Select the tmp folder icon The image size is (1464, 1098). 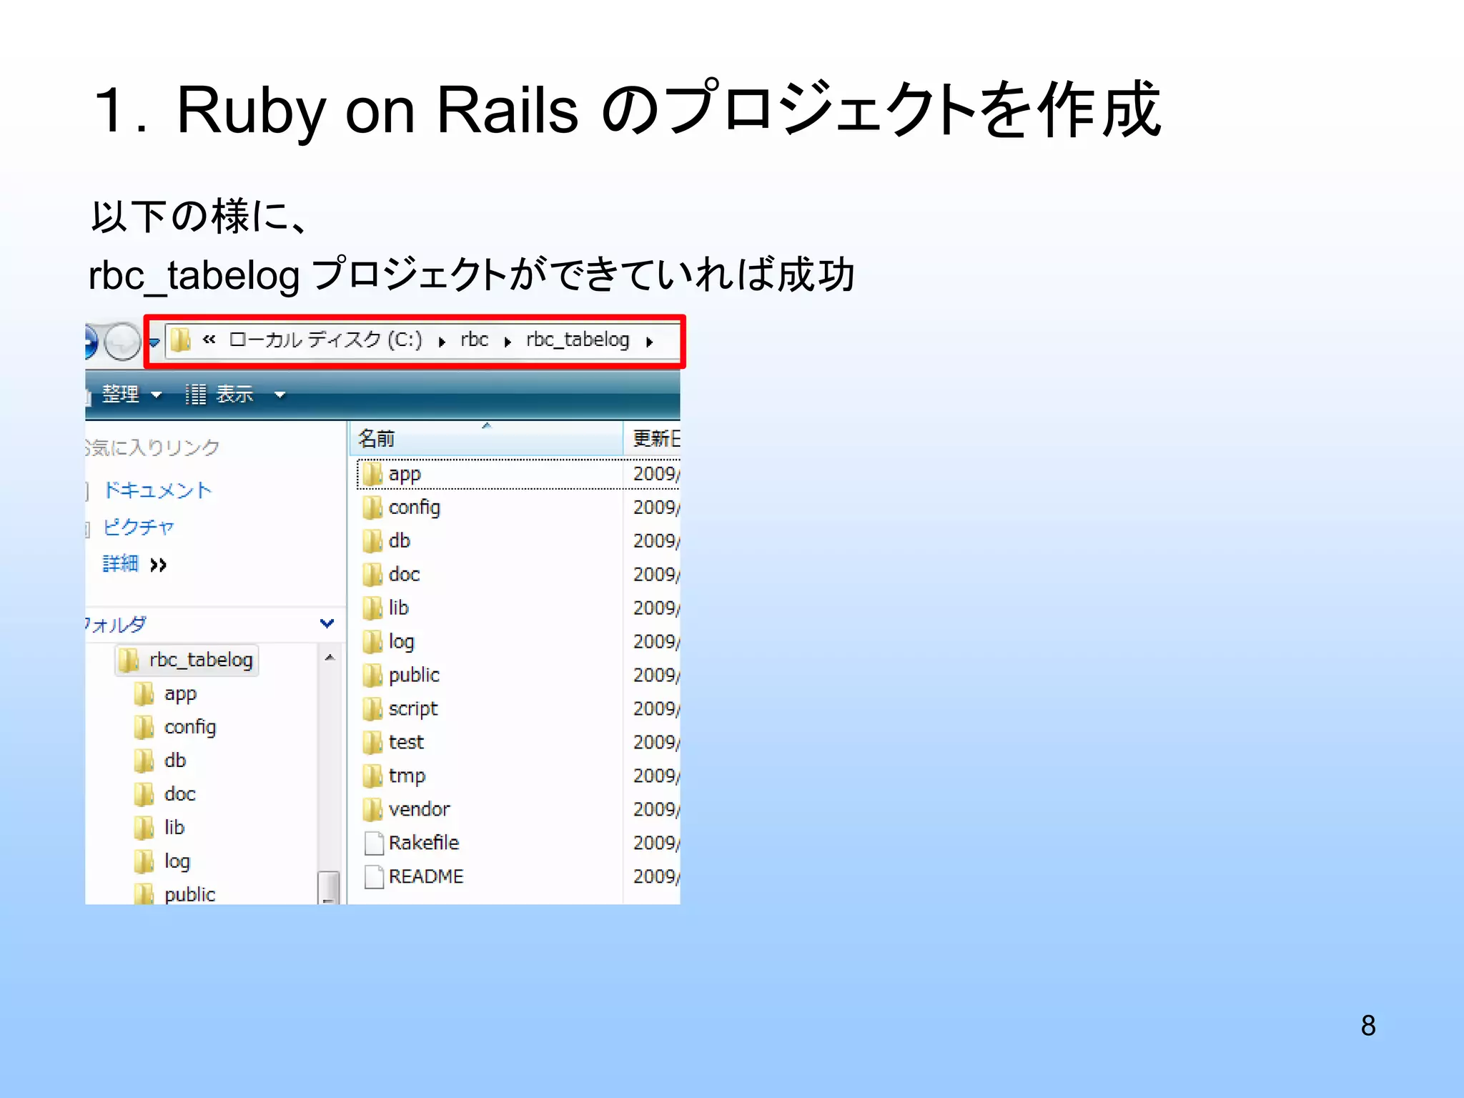(372, 776)
